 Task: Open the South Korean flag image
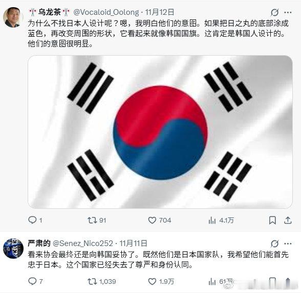point(160,132)
